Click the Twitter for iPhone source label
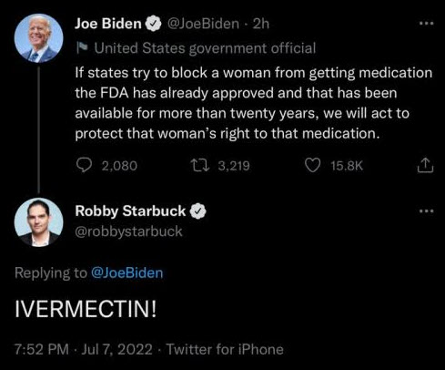 225,349
